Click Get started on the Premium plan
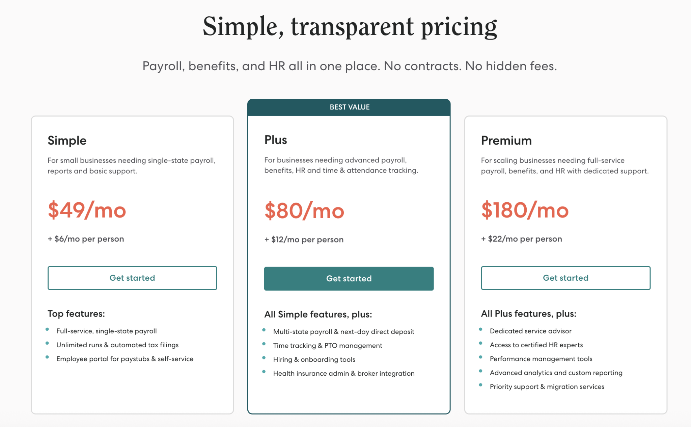Screen dimensions: 691x427 565,278
